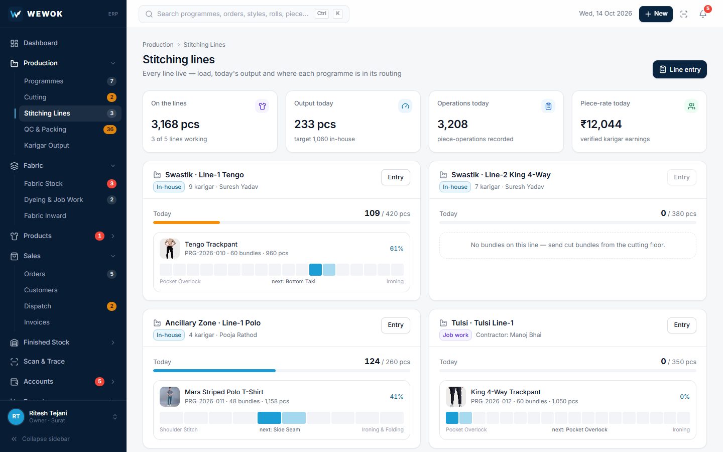This screenshot has width=723, height=452.
Task: Expand the Products section chevron
Action: [113, 236]
